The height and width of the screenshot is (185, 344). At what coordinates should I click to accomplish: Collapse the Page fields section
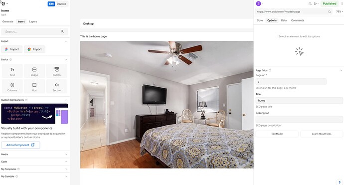[341, 70]
